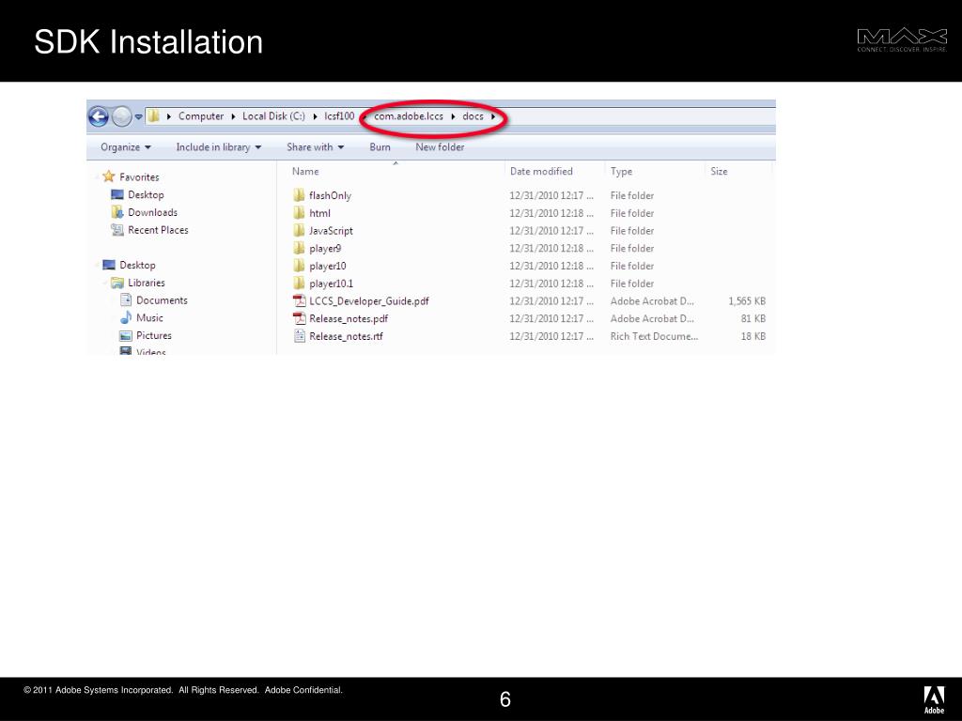Image resolution: width=962 pixels, height=721 pixels.
Task: Jump to com.adobe.lccs breadcrumb
Action: [409, 115]
